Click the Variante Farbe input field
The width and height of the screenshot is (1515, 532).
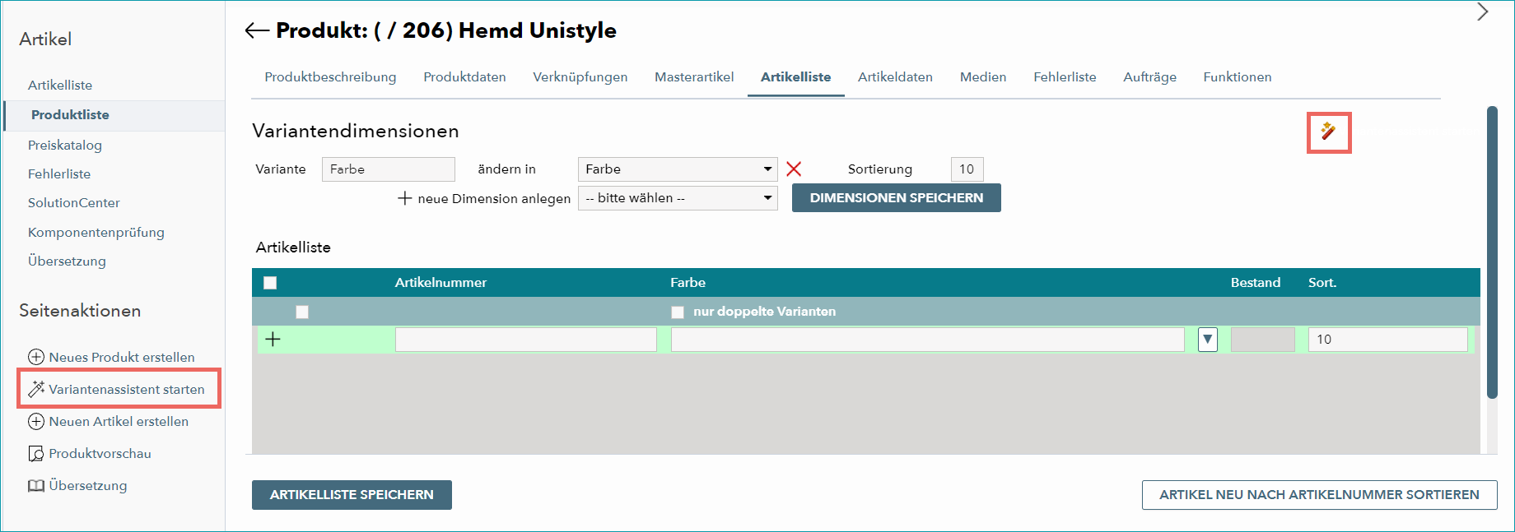(x=389, y=169)
